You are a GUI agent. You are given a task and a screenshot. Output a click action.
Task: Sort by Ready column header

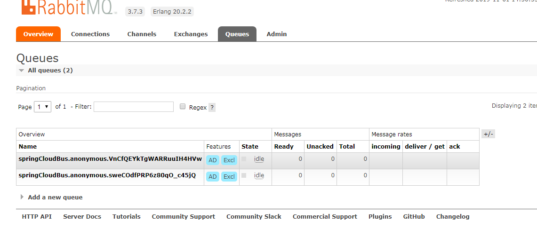pyautogui.click(x=284, y=146)
